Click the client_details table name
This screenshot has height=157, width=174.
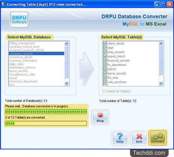[116, 43]
